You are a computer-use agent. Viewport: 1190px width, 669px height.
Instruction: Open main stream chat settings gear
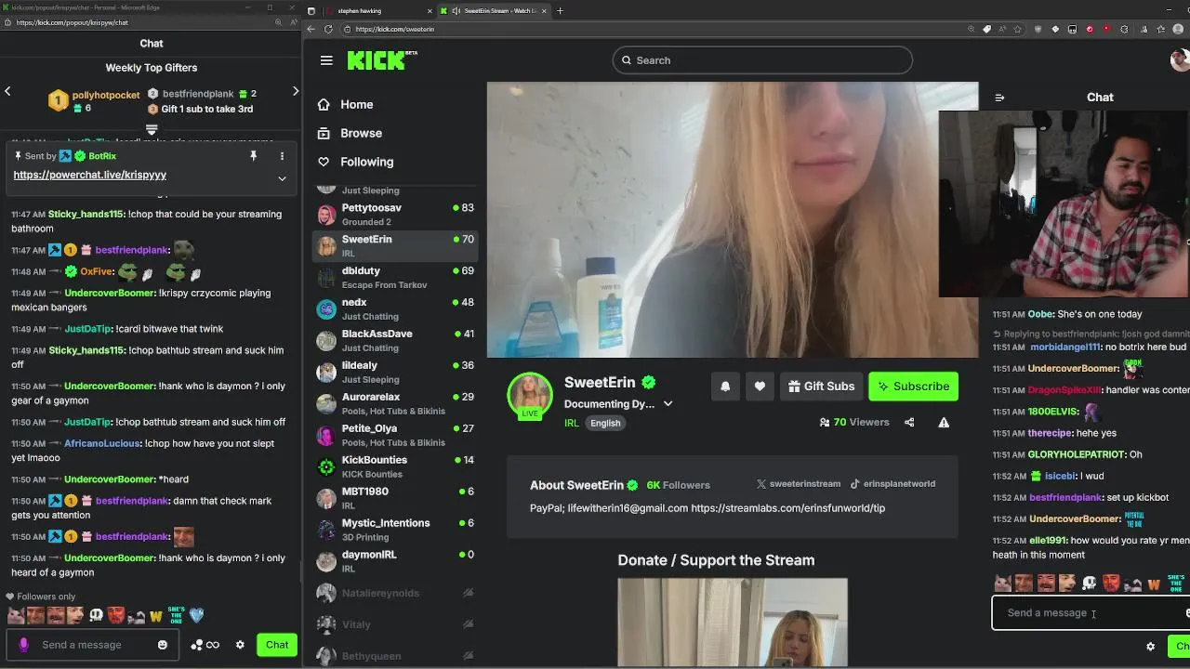1150,647
